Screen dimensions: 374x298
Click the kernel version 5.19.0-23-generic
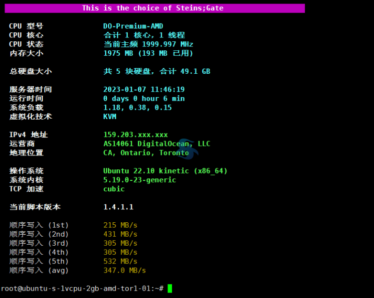(140, 180)
